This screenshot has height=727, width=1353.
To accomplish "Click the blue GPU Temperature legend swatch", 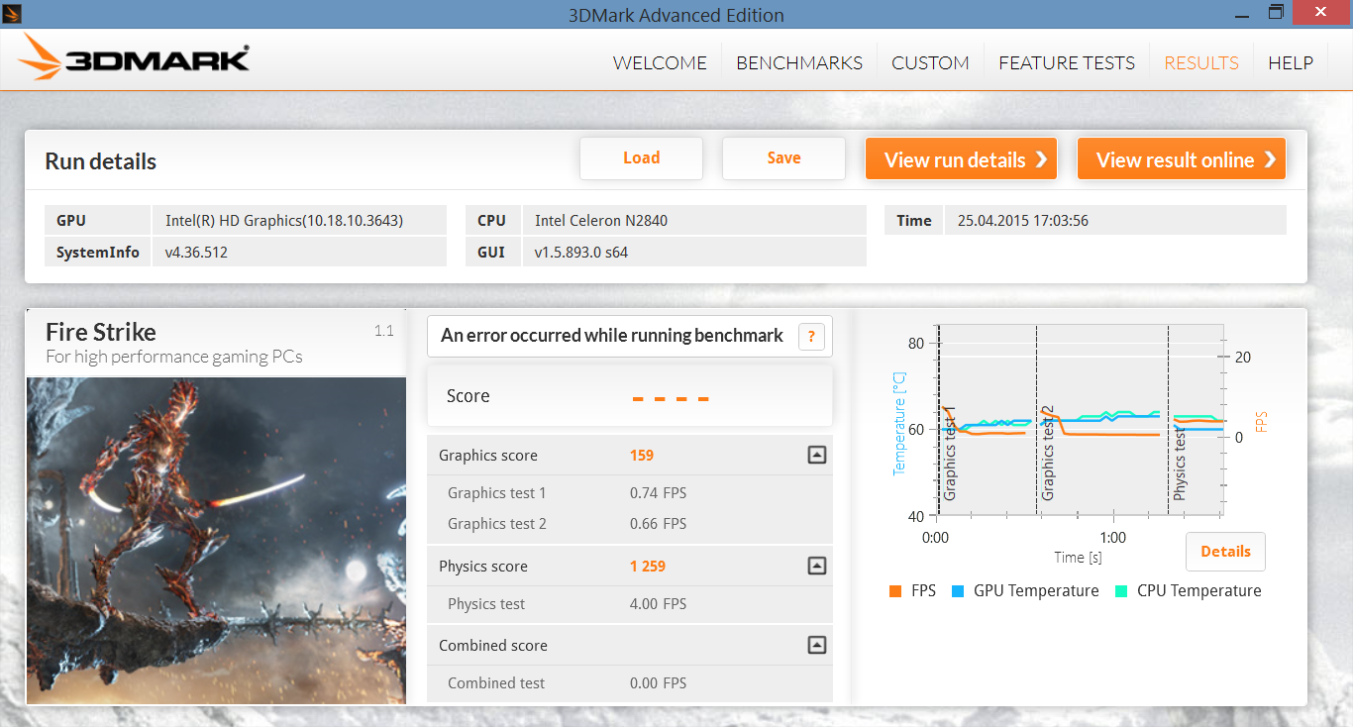I will (958, 591).
